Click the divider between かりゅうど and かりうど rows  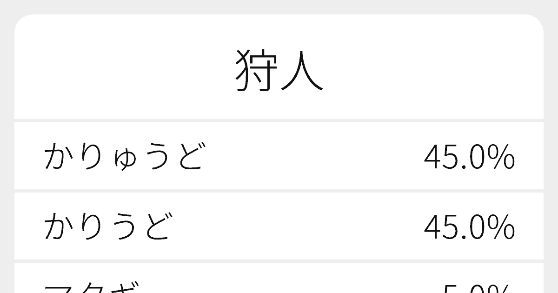[x=279, y=191]
